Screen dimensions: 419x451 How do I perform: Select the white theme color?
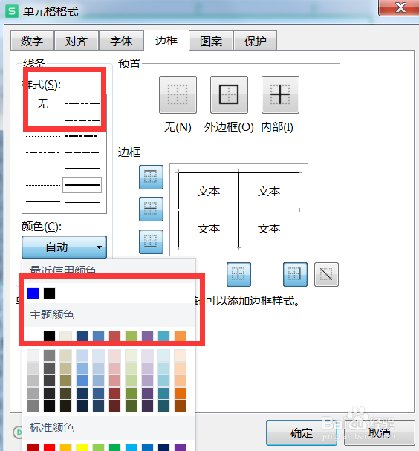[33, 336]
